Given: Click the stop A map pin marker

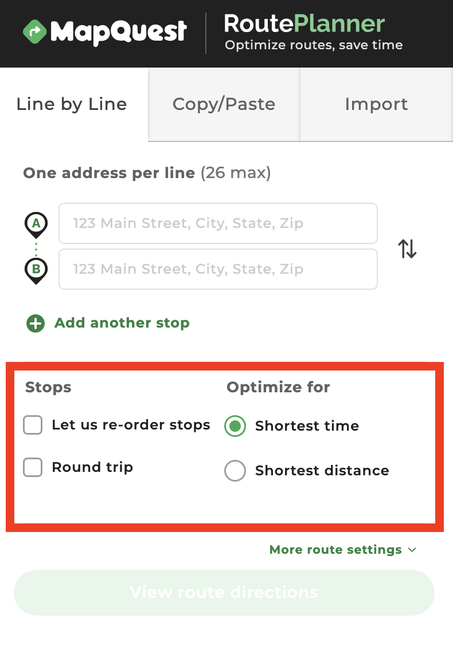Looking at the screenshot, I should [36, 224].
